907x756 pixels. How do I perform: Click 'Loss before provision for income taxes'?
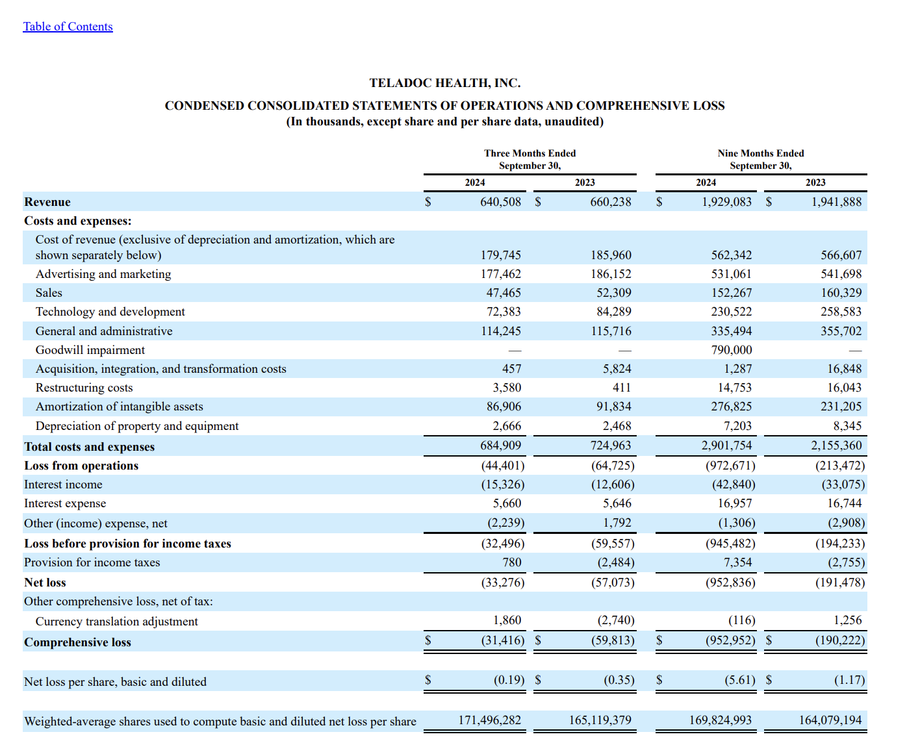(x=127, y=544)
